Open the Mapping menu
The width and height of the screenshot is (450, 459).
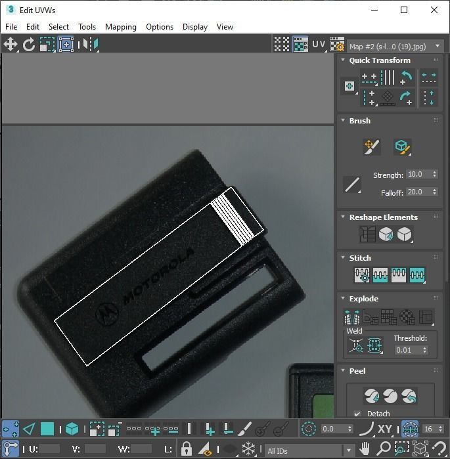pyautogui.click(x=121, y=27)
